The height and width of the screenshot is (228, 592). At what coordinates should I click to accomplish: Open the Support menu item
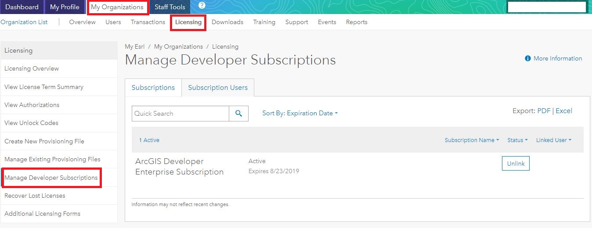pos(296,22)
